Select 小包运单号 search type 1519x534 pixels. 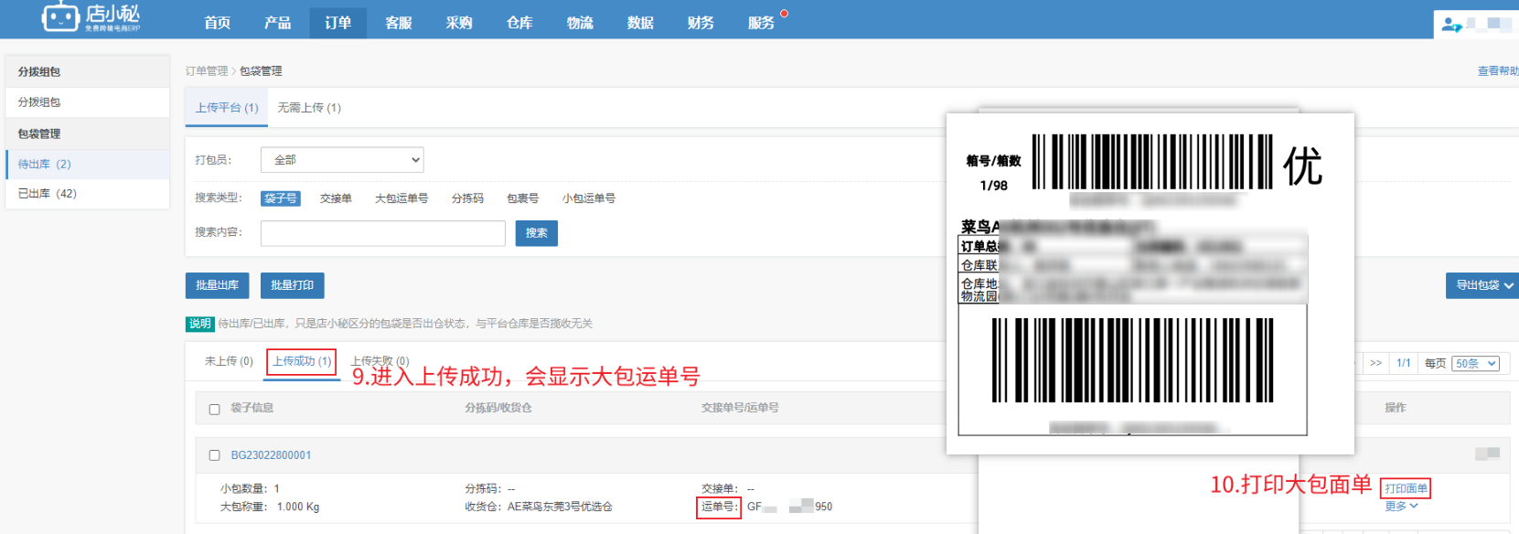tap(589, 198)
